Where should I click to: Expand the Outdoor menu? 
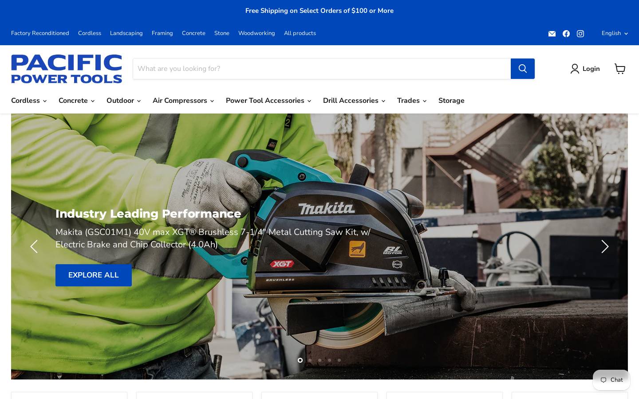tap(123, 101)
